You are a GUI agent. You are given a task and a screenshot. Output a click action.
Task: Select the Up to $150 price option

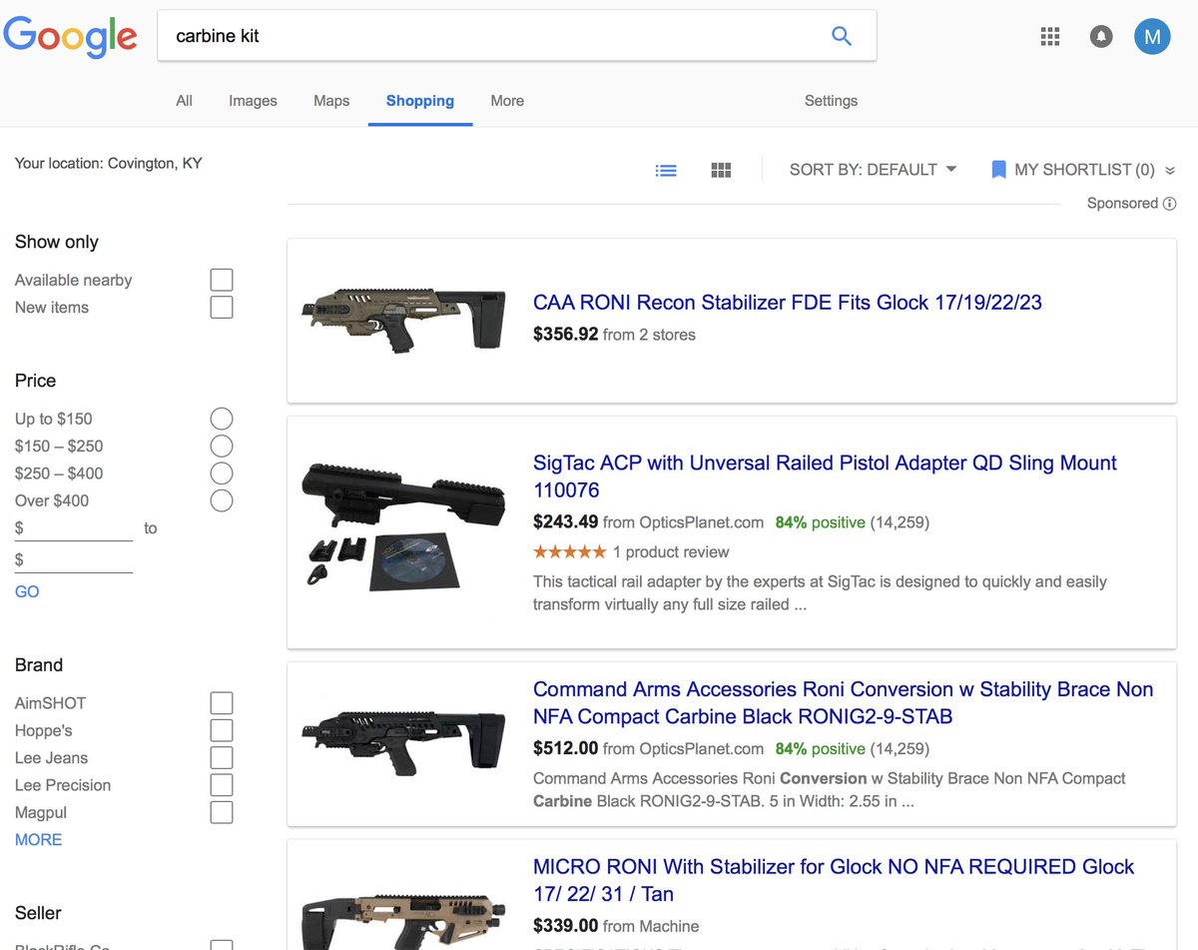222,419
